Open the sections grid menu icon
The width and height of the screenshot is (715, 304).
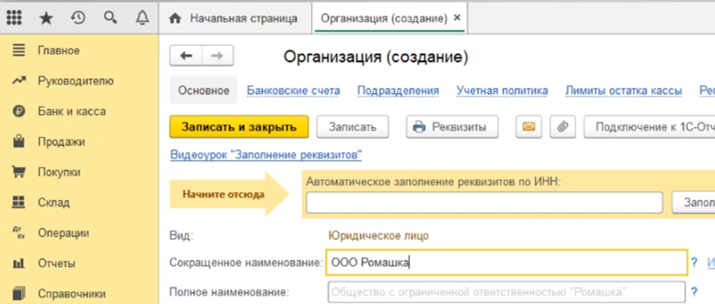coord(14,17)
